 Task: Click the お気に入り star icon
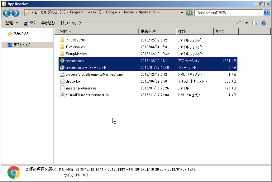[x=10, y=33]
